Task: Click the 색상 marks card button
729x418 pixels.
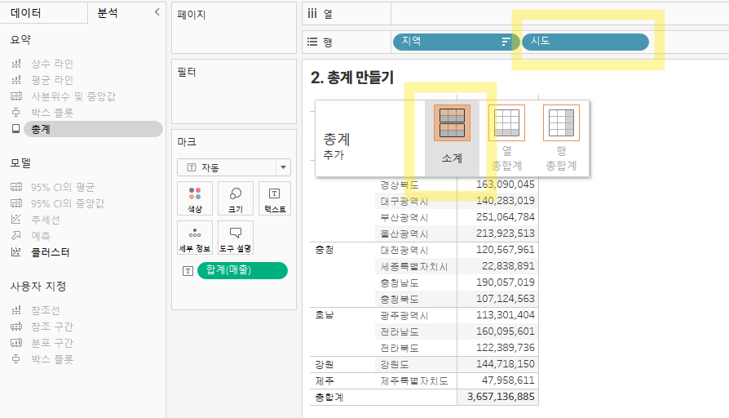Action: pos(195,198)
